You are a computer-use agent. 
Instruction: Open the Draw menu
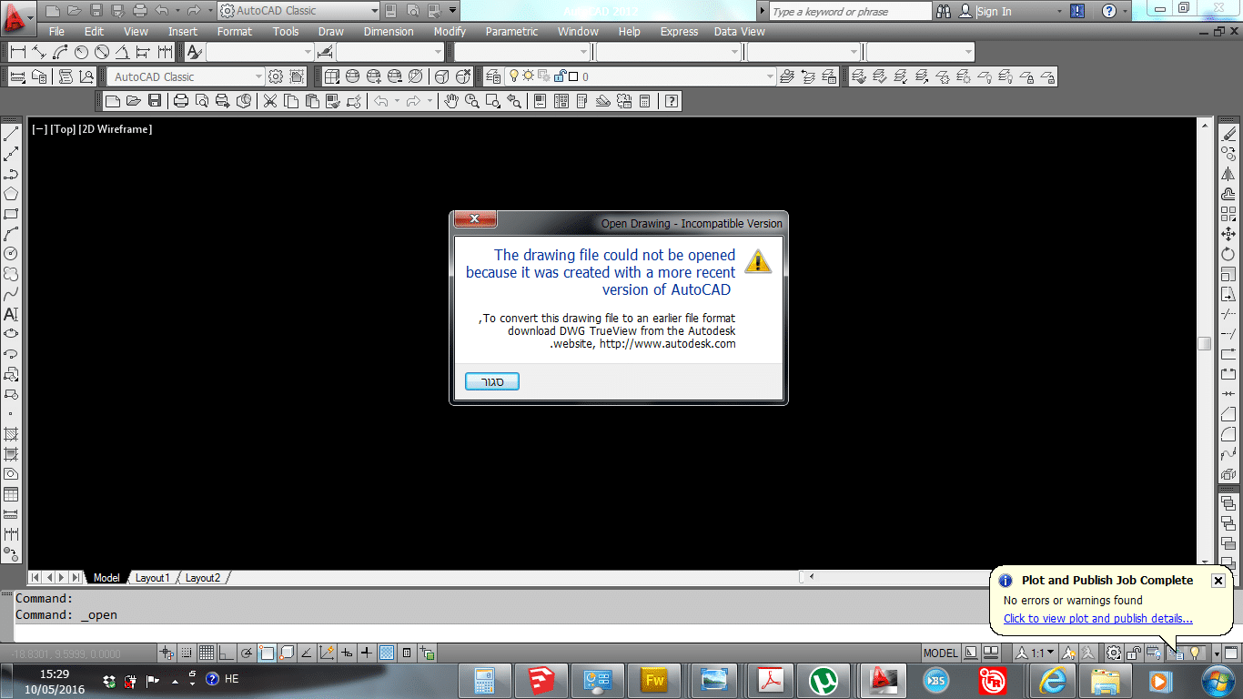coord(331,32)
